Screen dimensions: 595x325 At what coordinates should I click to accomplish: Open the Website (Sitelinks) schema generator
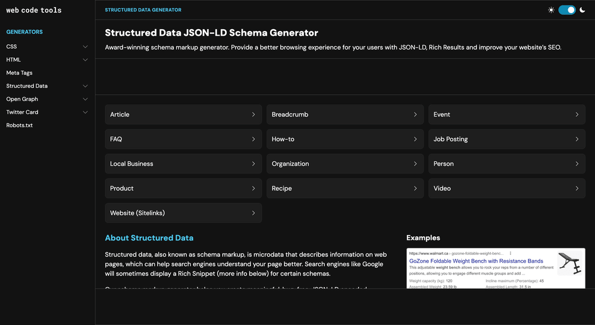coord(183,213)
